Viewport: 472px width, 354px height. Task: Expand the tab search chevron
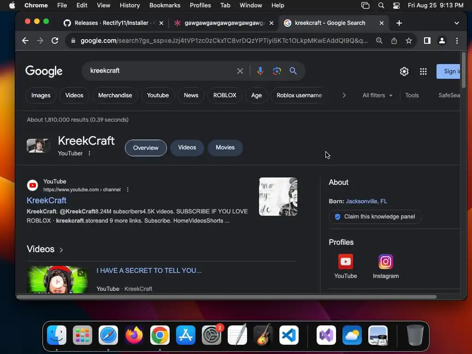(457, 23)
